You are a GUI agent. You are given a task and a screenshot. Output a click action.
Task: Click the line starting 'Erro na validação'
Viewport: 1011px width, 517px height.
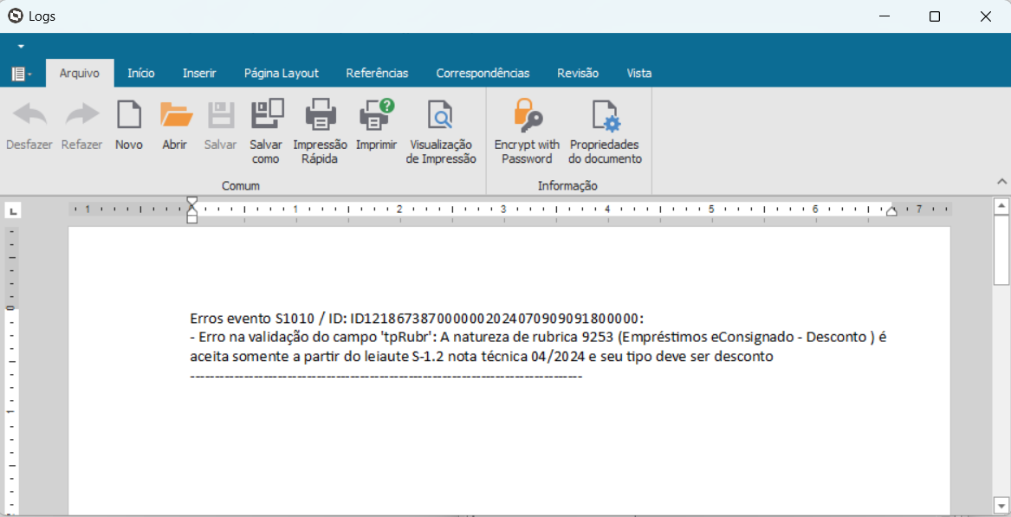click(x=539, y=337)
